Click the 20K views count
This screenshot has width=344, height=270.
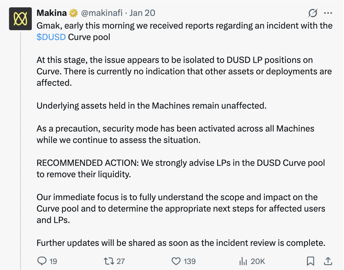258,261
